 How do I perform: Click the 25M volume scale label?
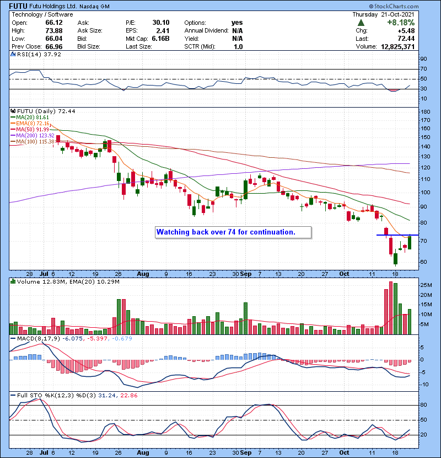426,285
